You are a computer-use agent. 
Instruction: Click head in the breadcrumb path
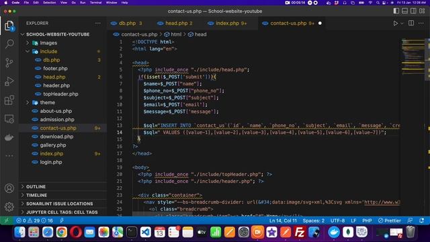[200, 34]
